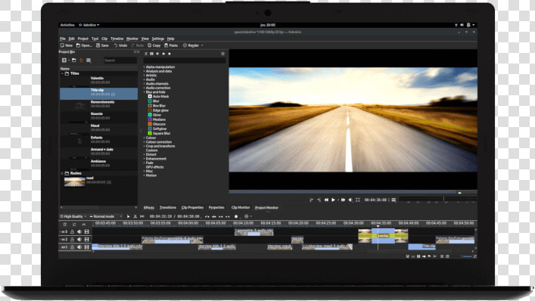The width and height of the screenshot is (535, 301).
Task: Click the Project Bin search field
Action: [120, 61]
